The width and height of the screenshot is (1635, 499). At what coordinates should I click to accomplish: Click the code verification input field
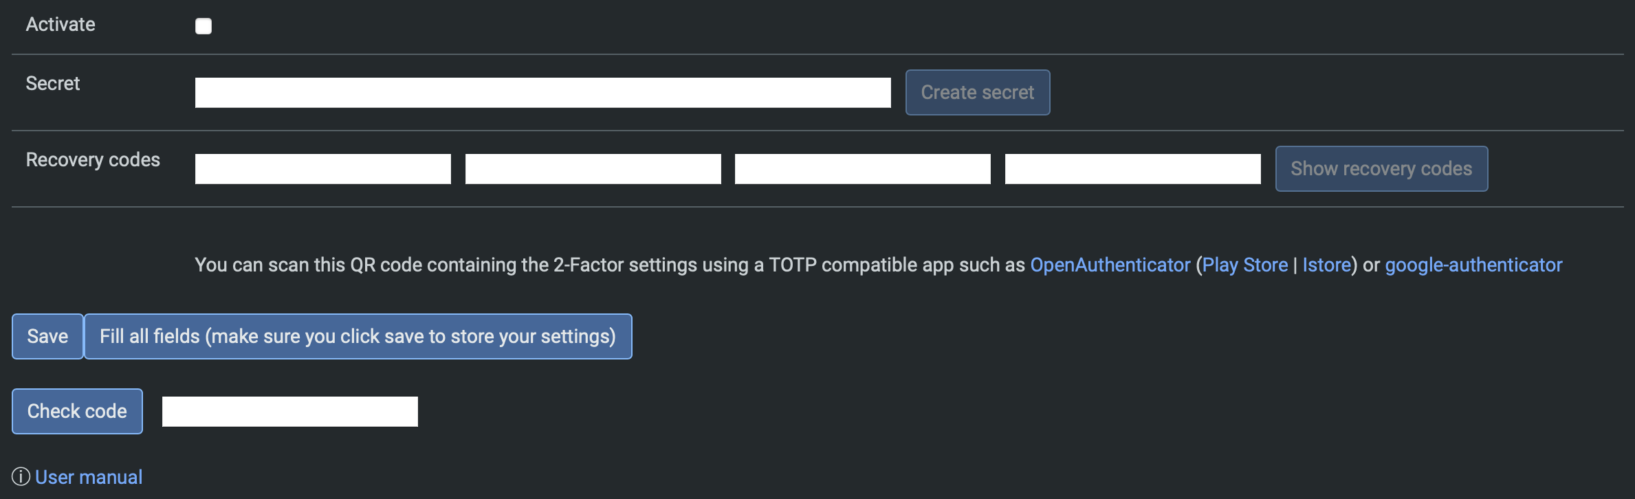(289, 412)
